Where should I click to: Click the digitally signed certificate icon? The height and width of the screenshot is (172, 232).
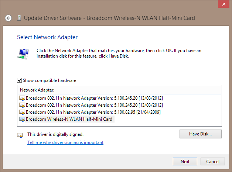(x=20, y=135)
